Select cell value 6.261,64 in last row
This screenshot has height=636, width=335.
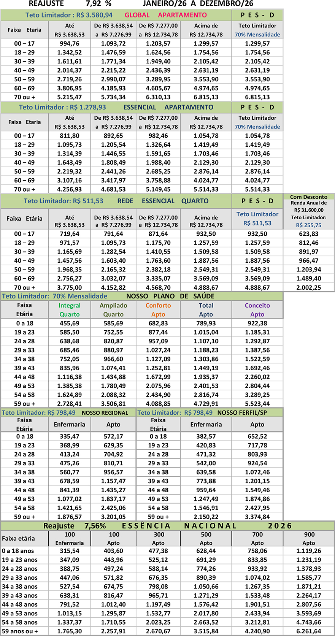(309, 631)
